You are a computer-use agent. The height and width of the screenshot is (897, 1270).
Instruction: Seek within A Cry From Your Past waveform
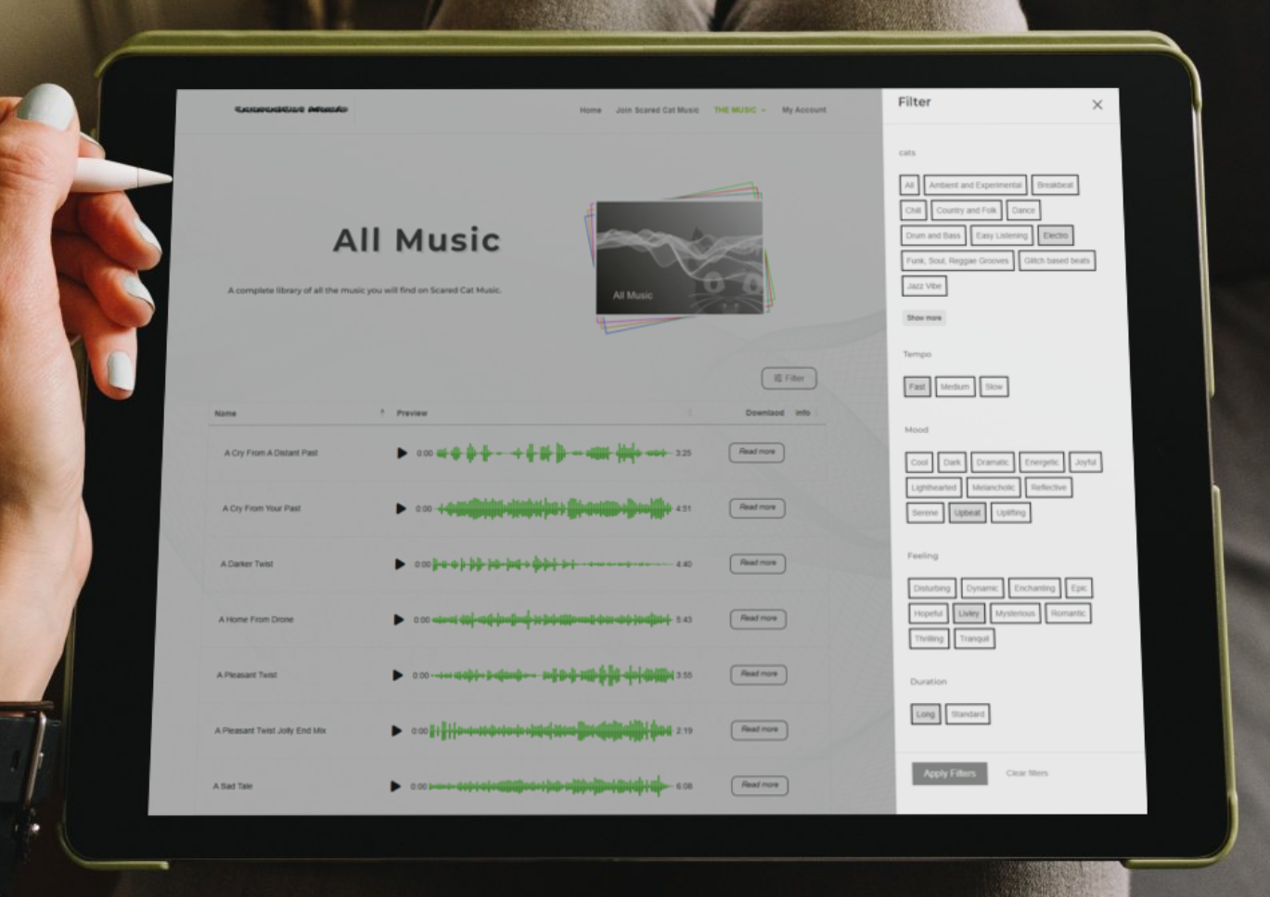554,509
